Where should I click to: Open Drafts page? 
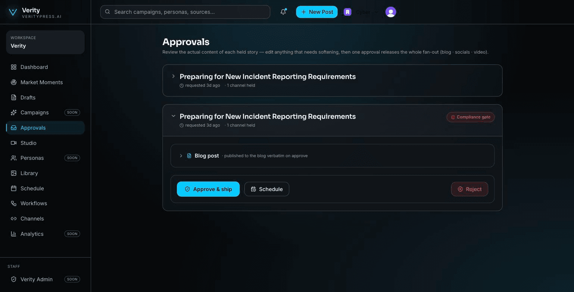45,98
